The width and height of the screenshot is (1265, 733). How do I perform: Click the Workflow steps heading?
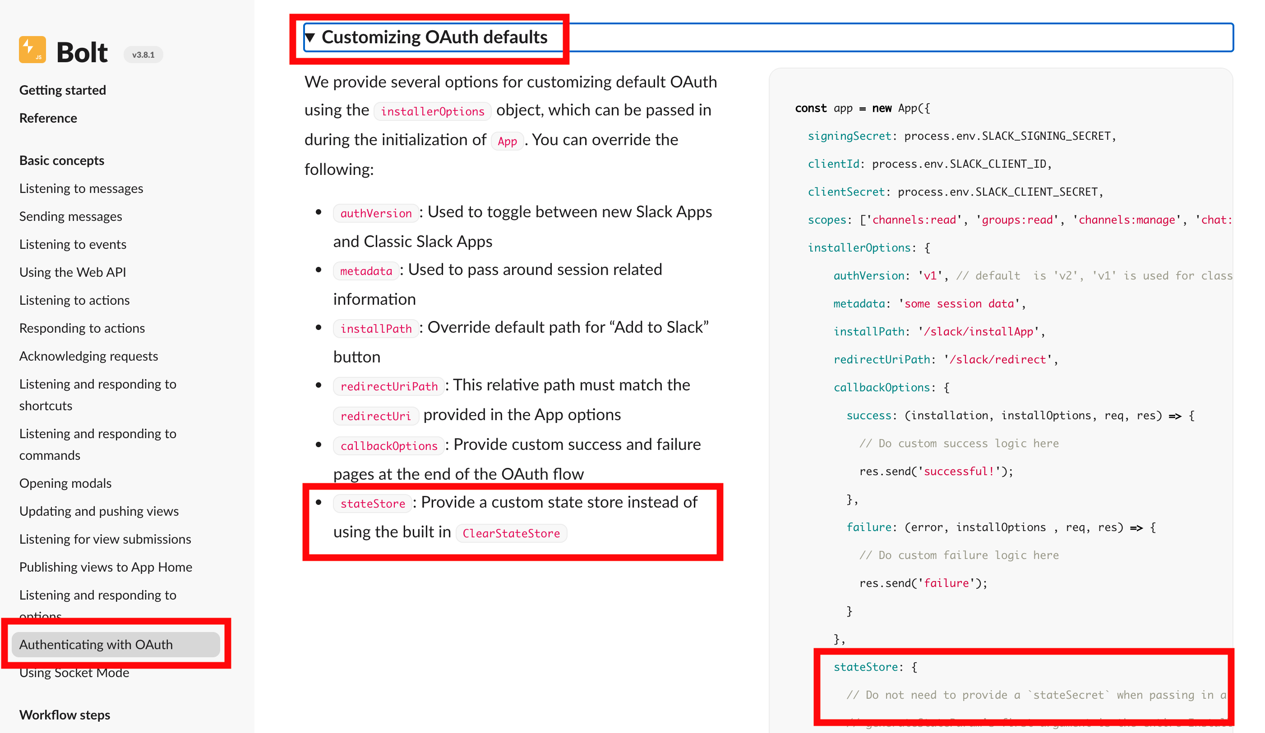(x=65, y=715)
